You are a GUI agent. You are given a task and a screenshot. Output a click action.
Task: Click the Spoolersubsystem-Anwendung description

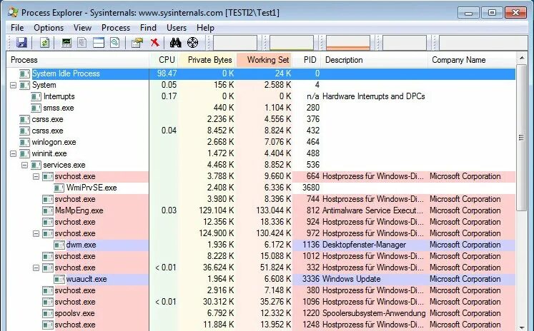[374, 313]
